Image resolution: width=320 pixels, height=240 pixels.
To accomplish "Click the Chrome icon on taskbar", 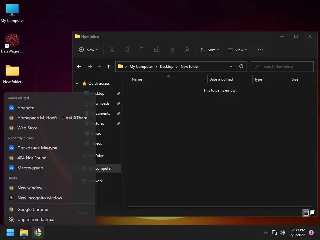I will coord(37,232).
